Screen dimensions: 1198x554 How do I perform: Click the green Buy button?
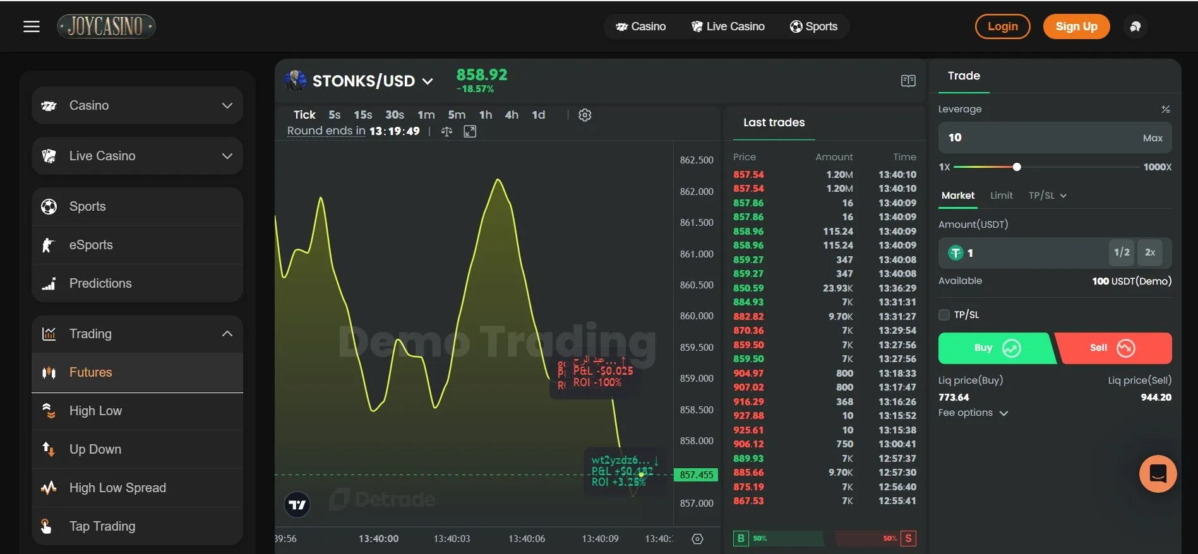997,348
